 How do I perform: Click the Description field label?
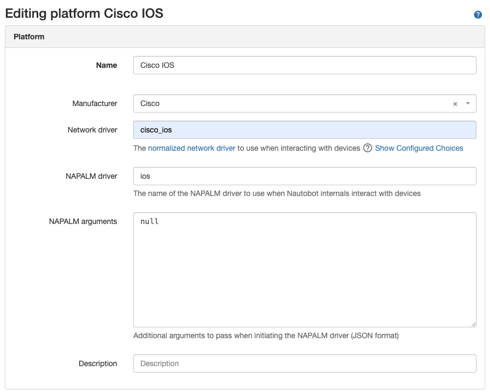(98, 363)
